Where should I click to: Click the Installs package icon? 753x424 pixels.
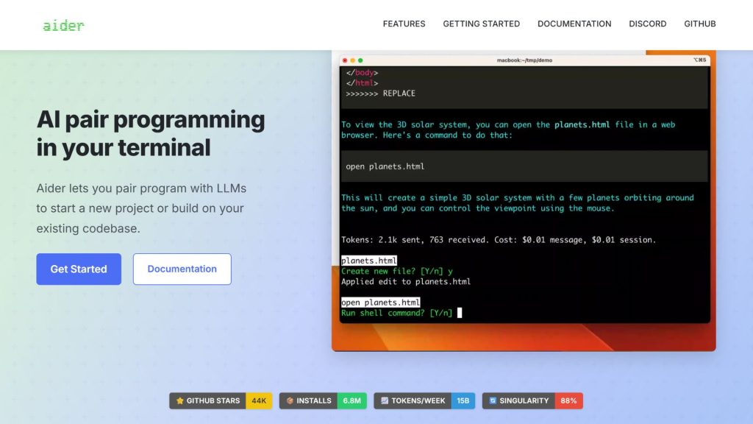click(x=290, y=400)
